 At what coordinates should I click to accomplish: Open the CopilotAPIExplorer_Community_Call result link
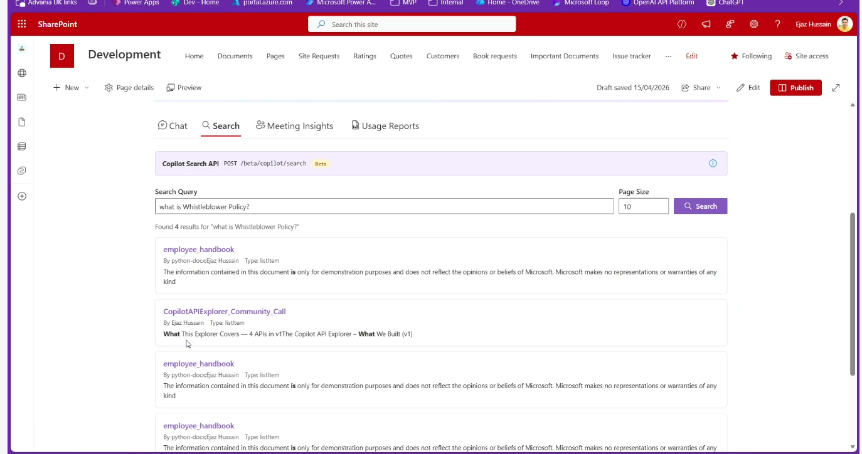pos(224,312)
